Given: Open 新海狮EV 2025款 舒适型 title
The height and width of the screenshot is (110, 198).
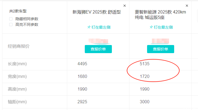Looking at the screenshot, I should [x=96, y=12].
